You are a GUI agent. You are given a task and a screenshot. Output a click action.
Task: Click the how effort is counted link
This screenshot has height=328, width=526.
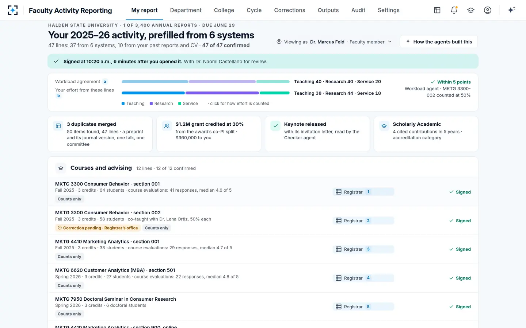pyautogui.click(x=239, y=104)
